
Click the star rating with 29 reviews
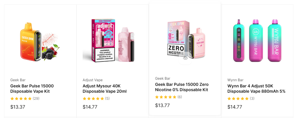(21, 99)
